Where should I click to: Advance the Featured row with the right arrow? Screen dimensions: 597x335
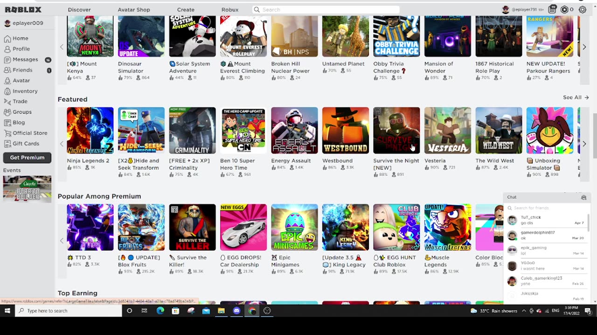(584, 144)
